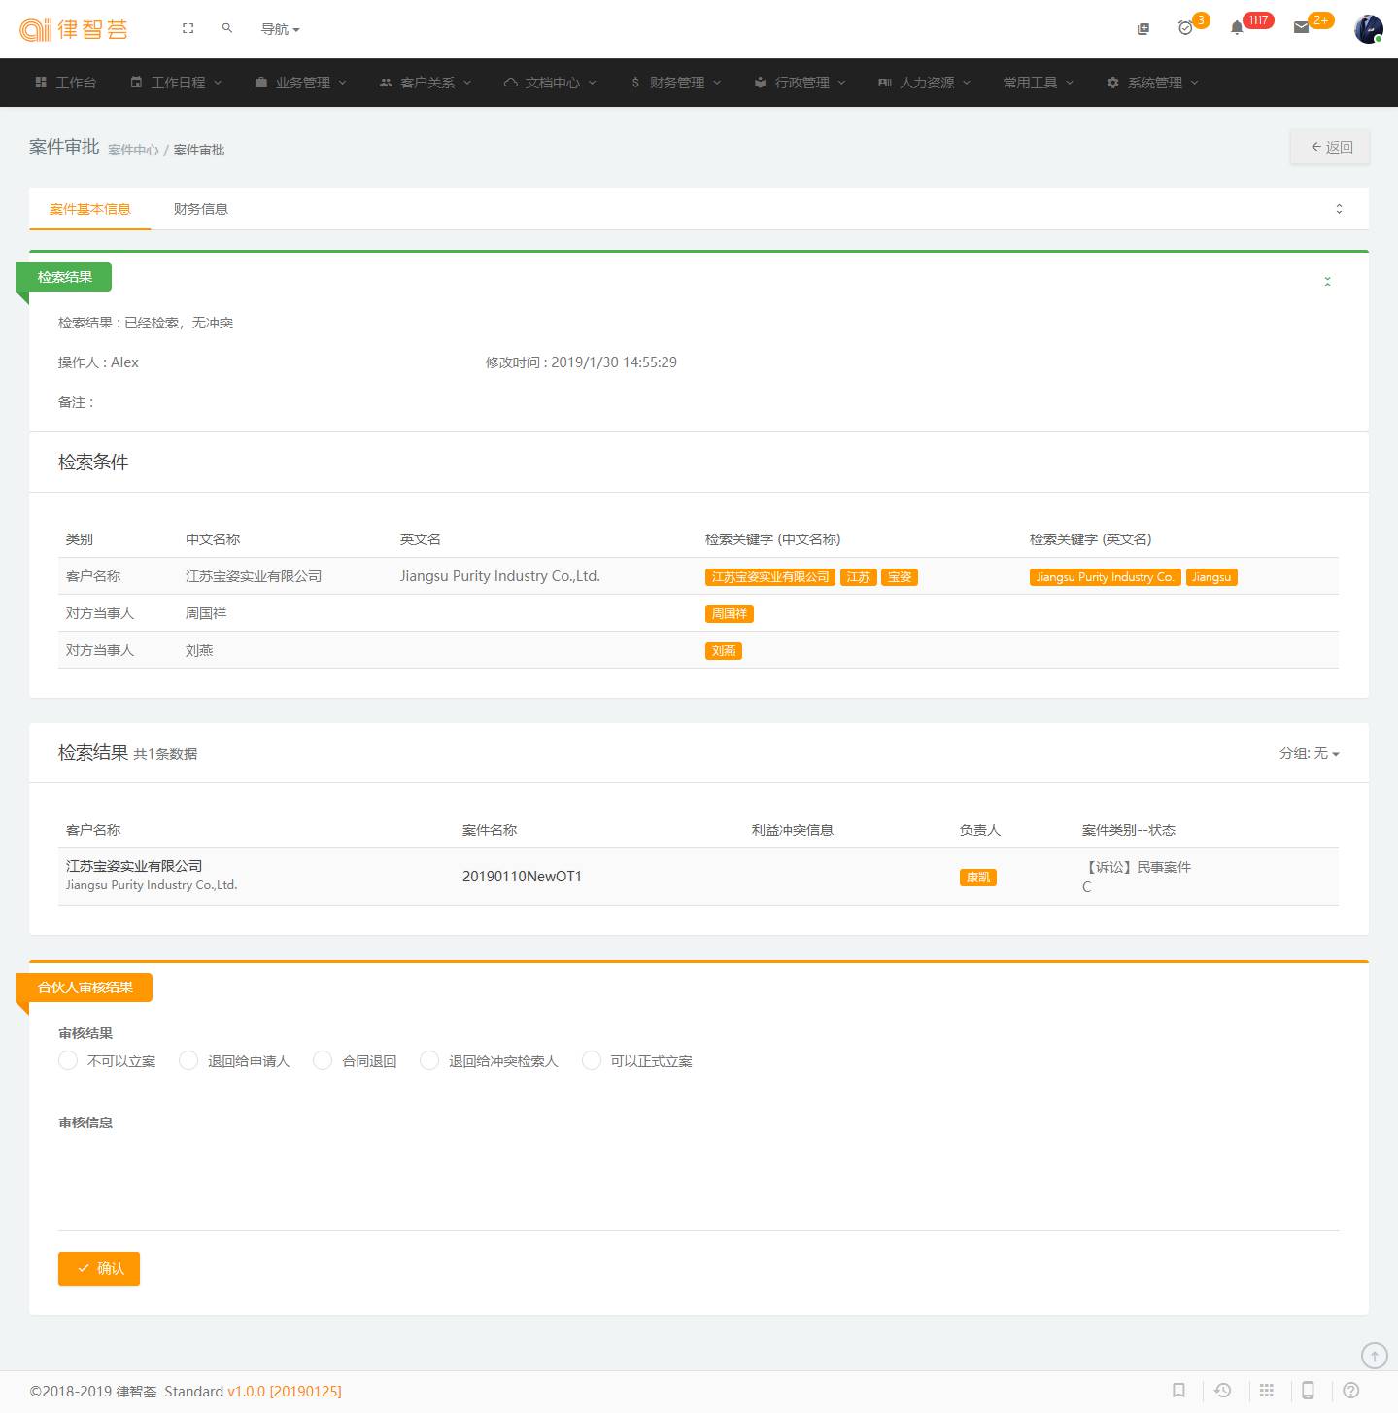Viewport: 1398px width, 1413px height.
Task: Click the help question mark icon
Action: [1350, 1391]
